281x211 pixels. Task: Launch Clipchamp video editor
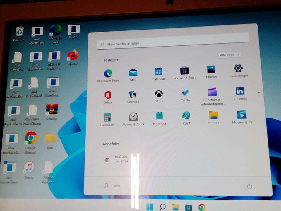coord(213,96)
